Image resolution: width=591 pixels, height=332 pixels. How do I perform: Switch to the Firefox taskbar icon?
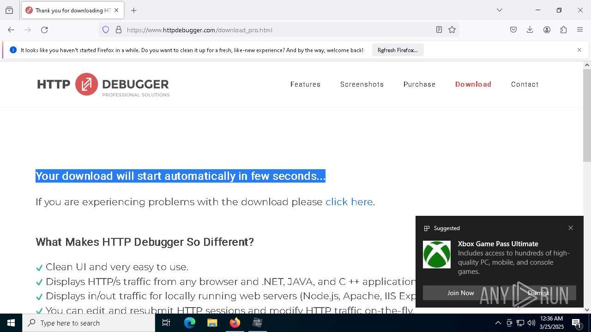point(235,323)
